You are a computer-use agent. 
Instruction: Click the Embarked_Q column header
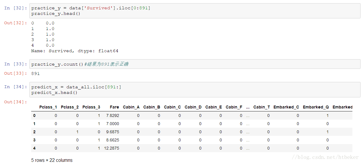(x=316, y=107)
